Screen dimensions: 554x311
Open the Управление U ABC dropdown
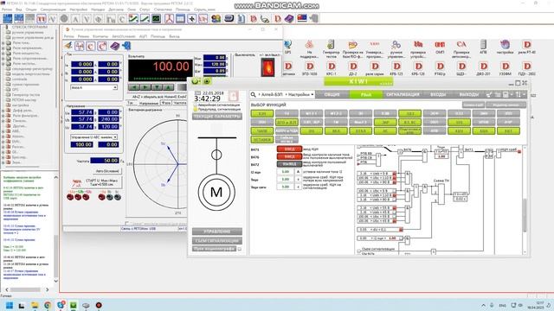click(94, 136)
